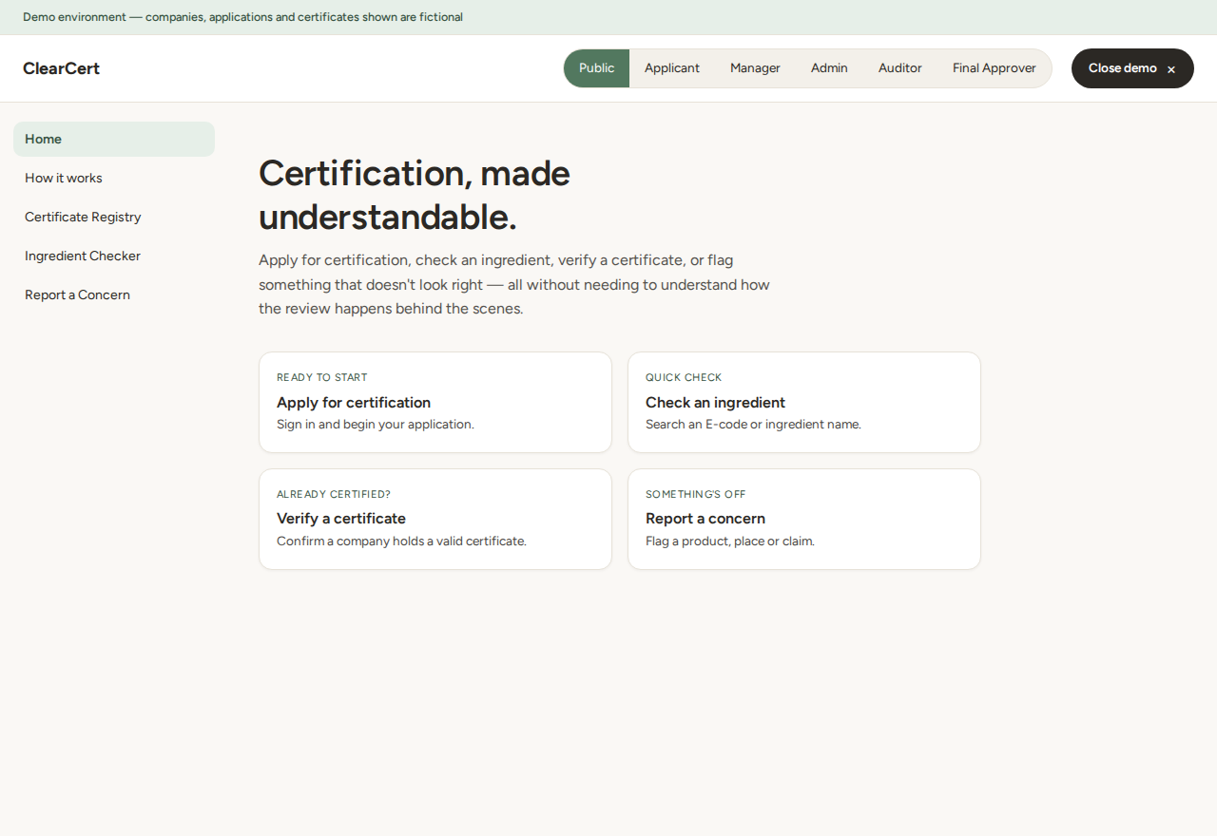Switch to the Admin role tab
Image resolution: width=1217 pixels, height=836 pixels.
click(829, 68)
